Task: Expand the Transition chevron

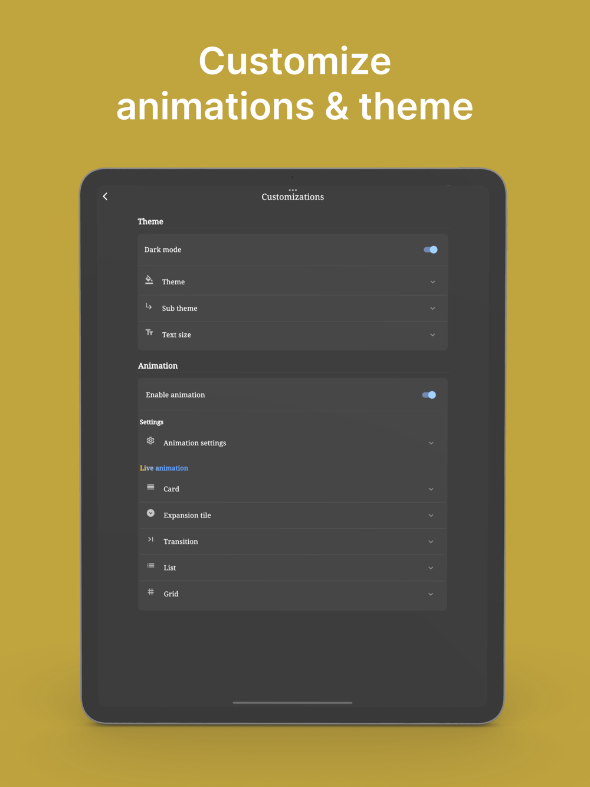Action: [x=431, y=542]
